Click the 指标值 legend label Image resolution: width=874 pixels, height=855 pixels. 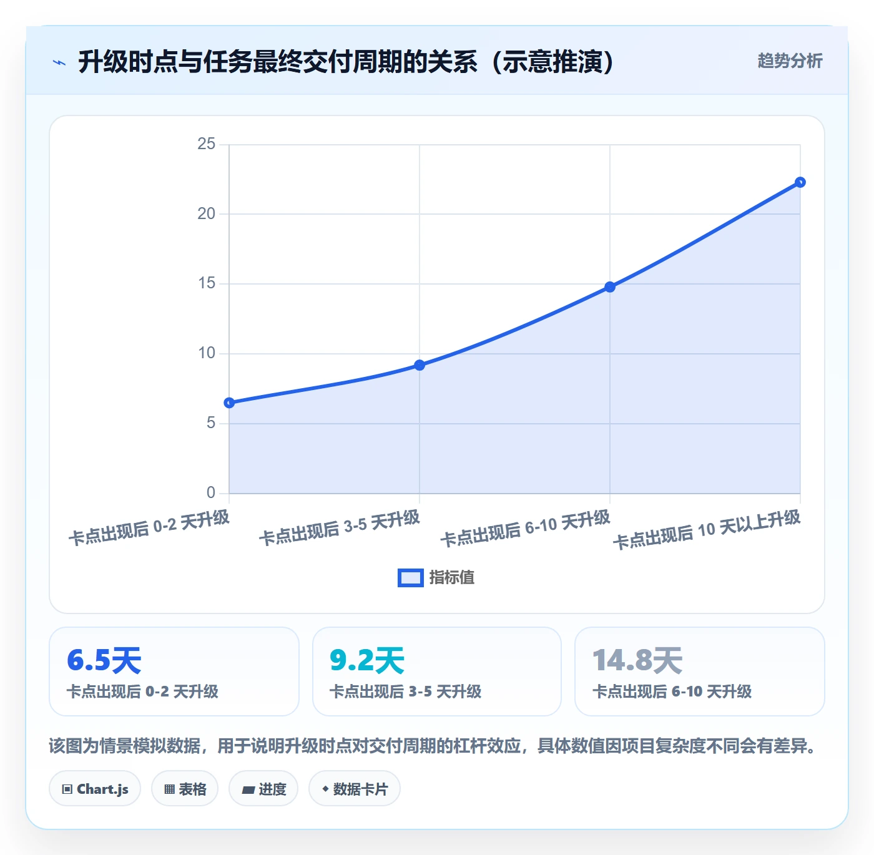pos(452,578)
